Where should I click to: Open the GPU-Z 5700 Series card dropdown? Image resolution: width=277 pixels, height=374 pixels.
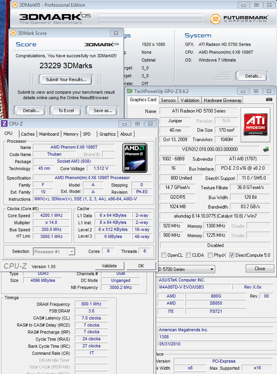point(187,269)
